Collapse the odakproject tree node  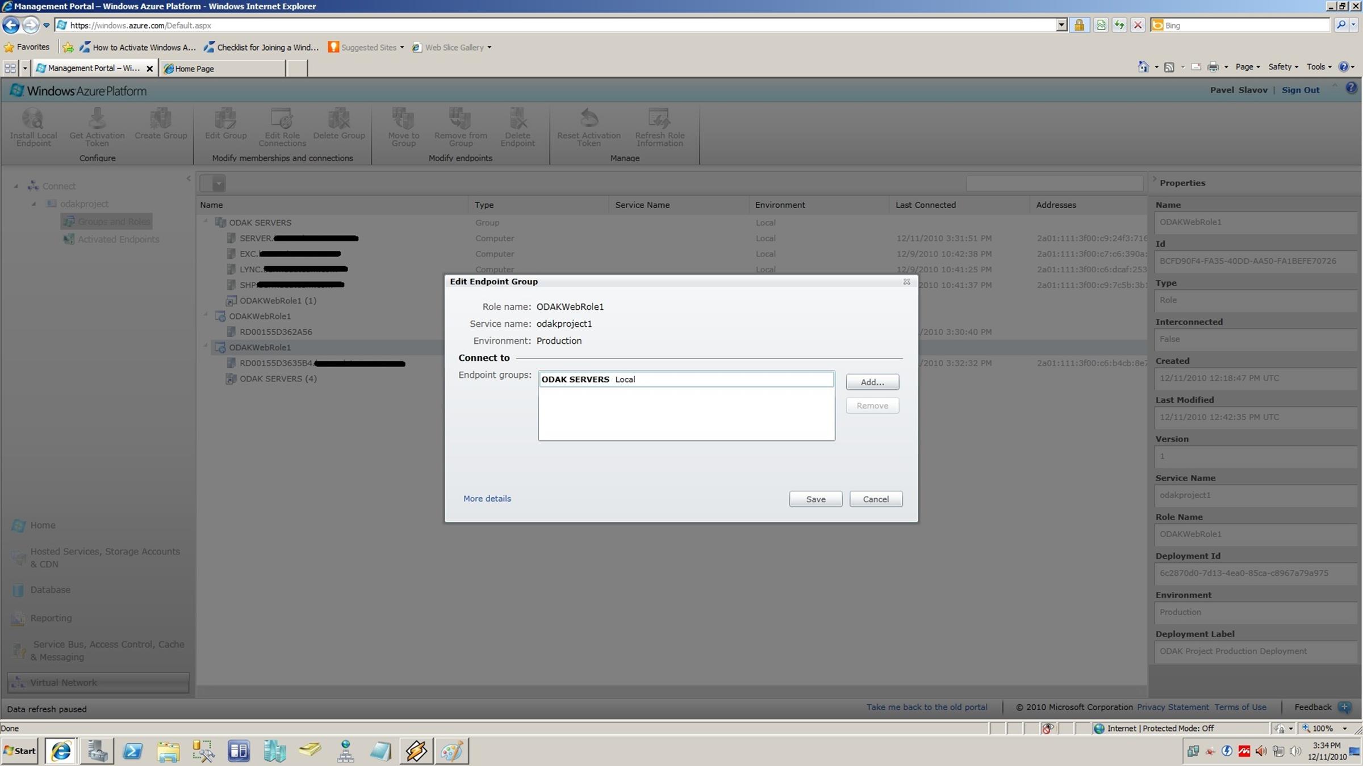(x=34, y=204)
